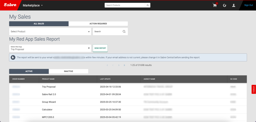Click the My Red App Sales Report heading

(34, 39)
